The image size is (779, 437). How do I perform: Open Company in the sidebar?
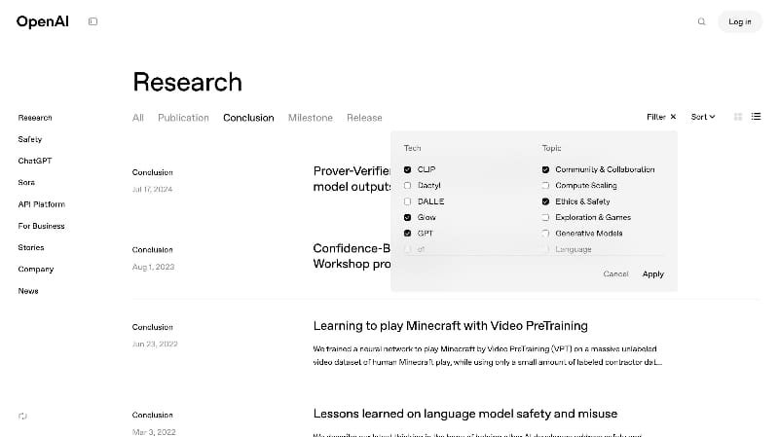point(36,270)
